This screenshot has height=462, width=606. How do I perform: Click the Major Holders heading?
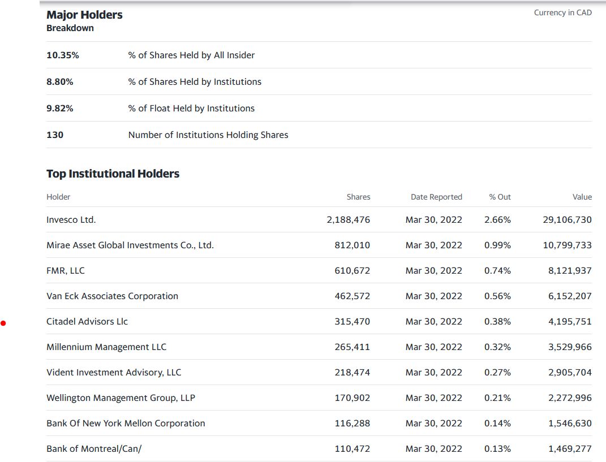click(84, 15)
